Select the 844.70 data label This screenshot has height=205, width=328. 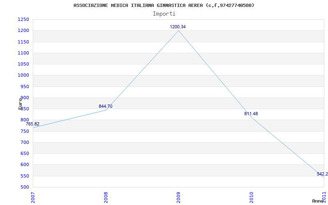[105, 106]
